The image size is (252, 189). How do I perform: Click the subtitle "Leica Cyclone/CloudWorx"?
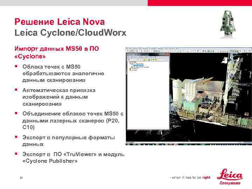70,33
